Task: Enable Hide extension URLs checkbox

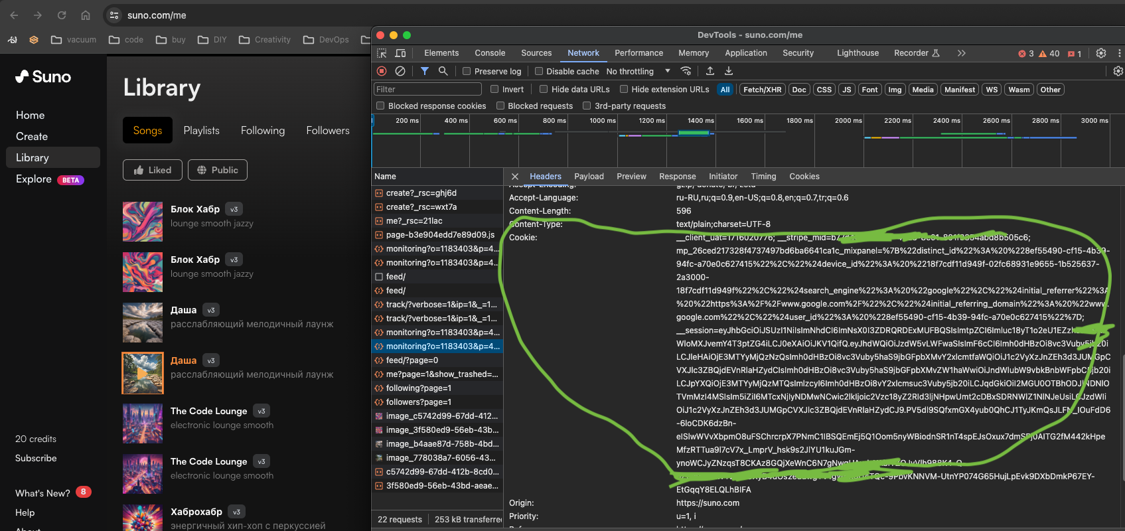Action: click(624, 89)
